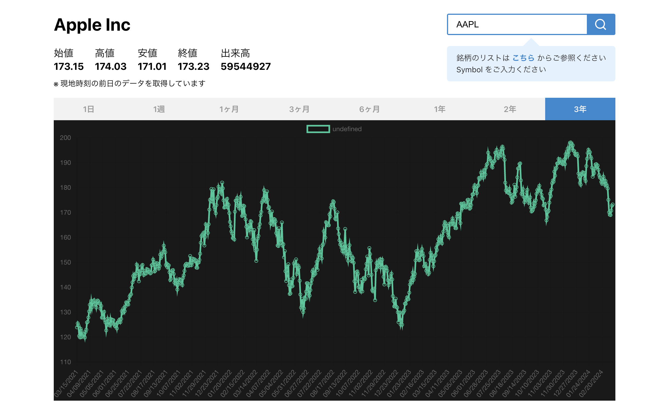Toggle the undefined legend label

pos(347,129)
